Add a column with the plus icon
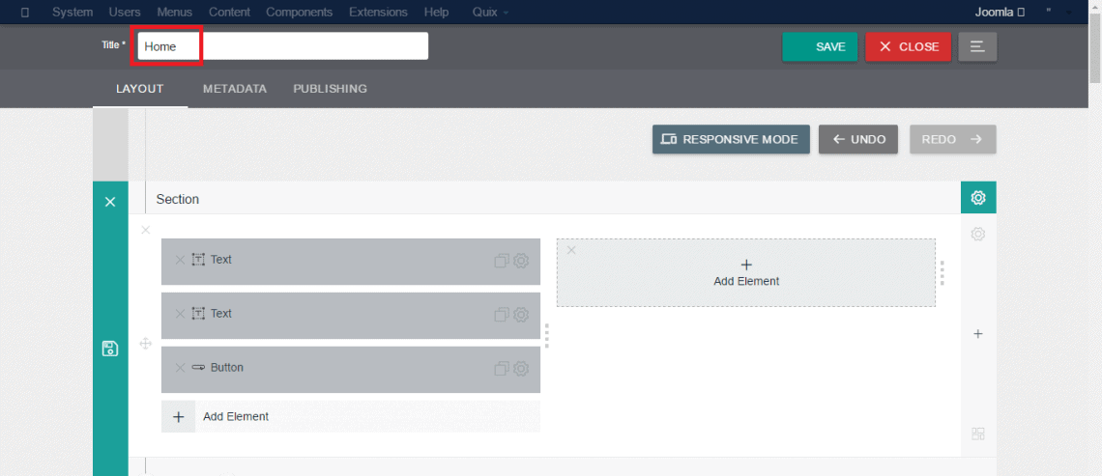Viewport: 1102px width, 476px height. [977, 334]
